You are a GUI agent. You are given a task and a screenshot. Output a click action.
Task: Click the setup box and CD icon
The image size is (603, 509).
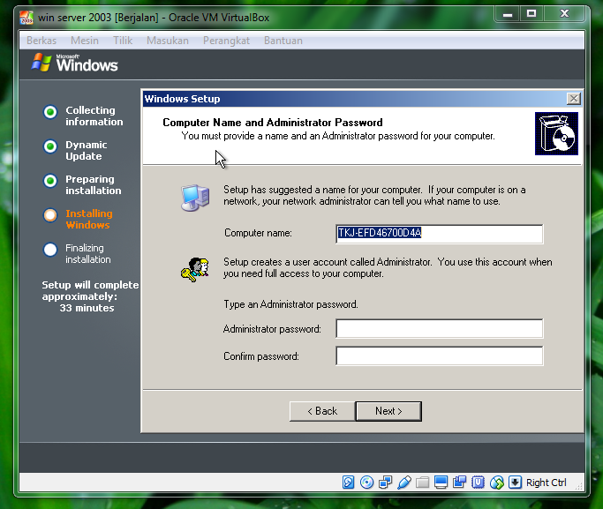556,134
